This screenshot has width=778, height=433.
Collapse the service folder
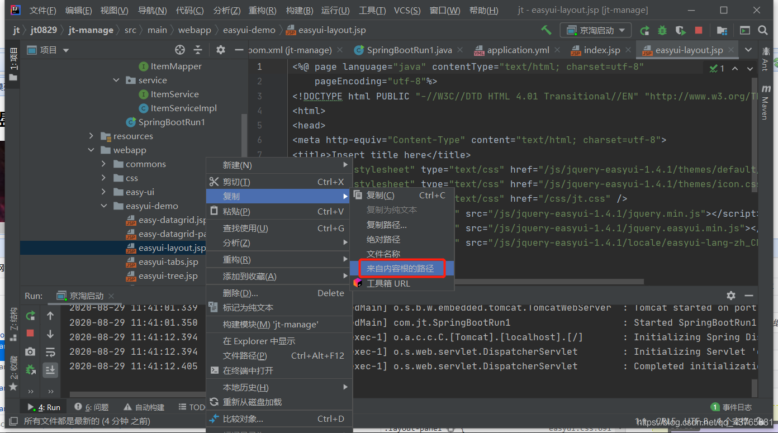click(x=116, y=80)
